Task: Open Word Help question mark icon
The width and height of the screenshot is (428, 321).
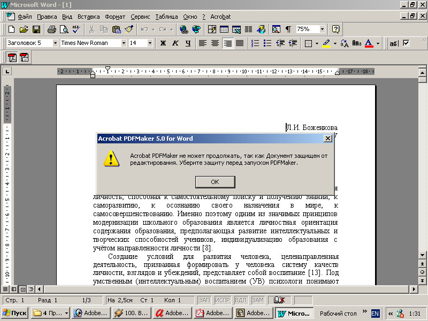Action: click(x=336, y=29)
